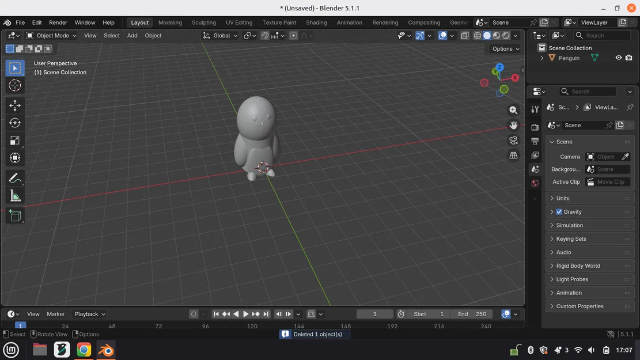Screen dimensions: 640x360
Task: Pin the Scene properties breadcrumb
Action: (x=630, y=107)
